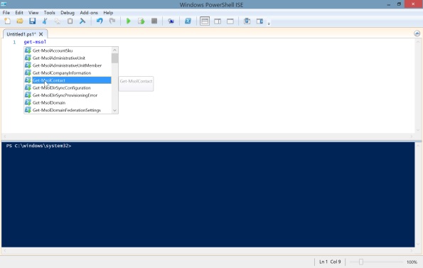
Task: Open the Debug menu
Action: coord(68,13)
